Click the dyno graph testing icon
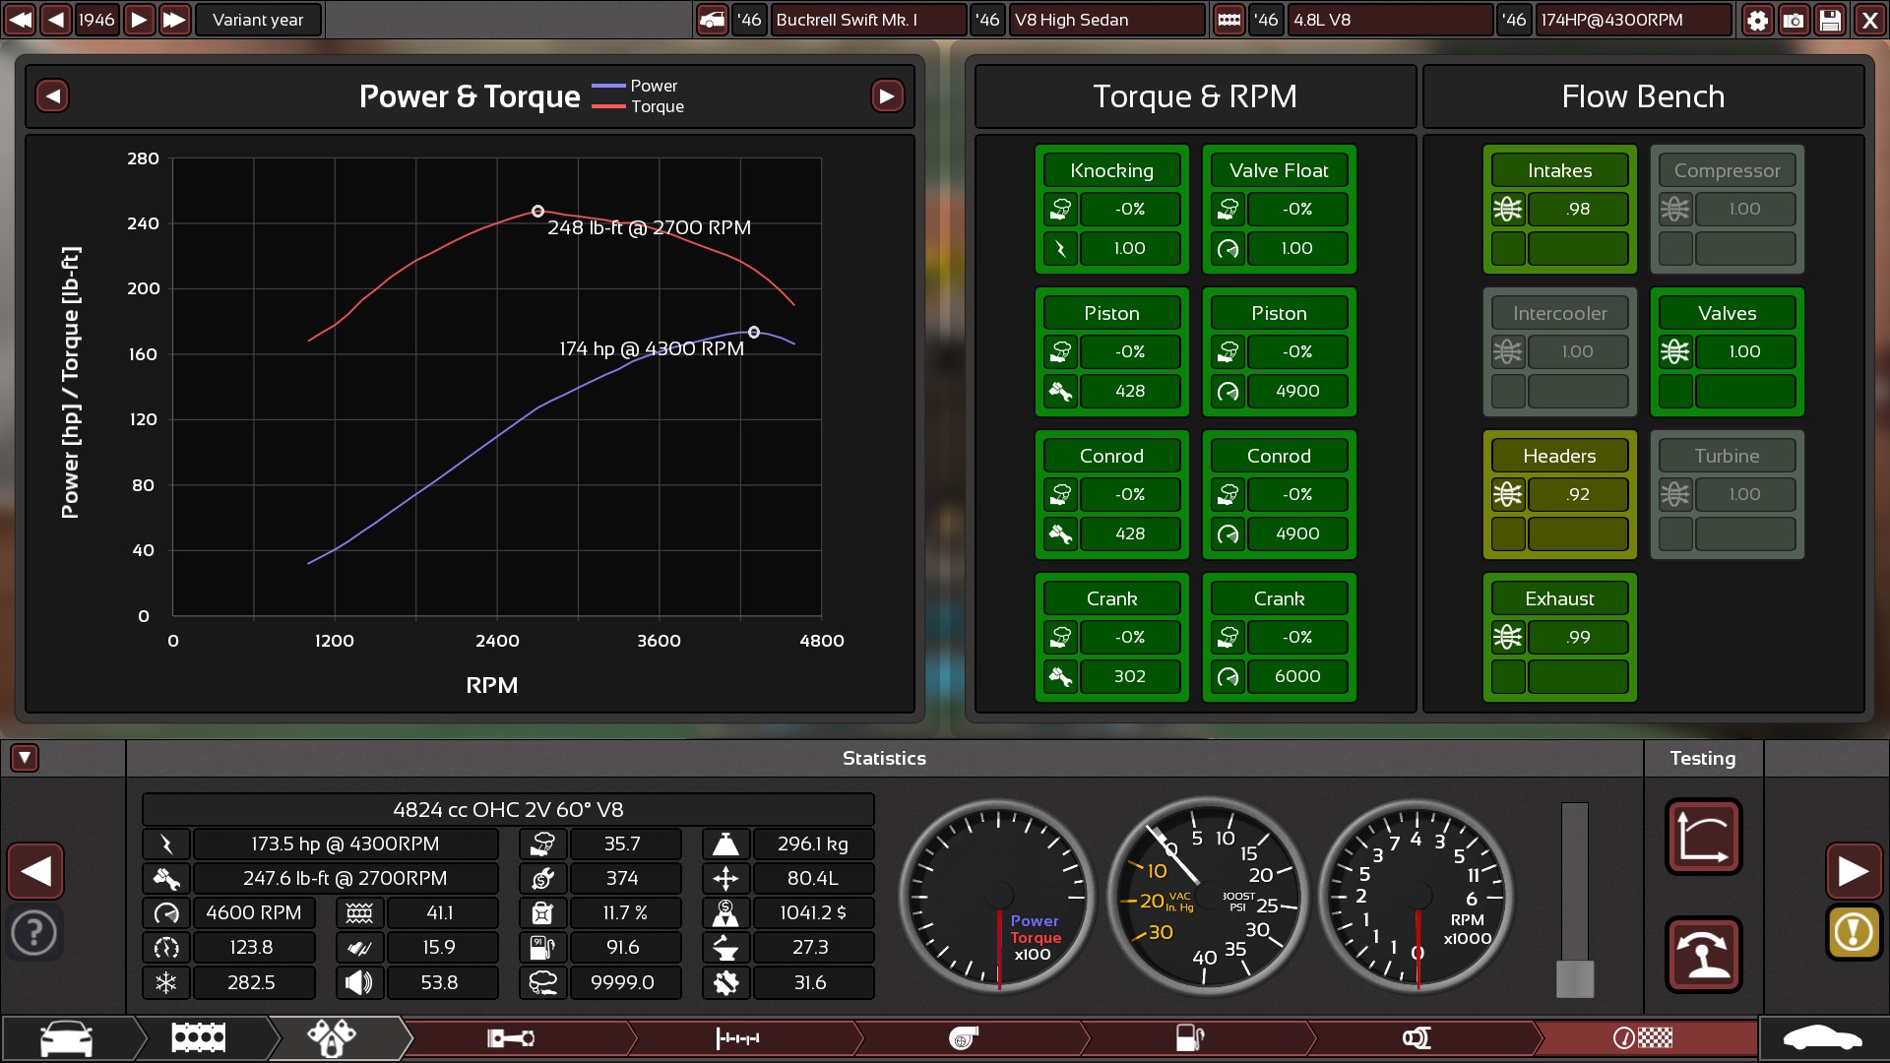Image resolution: width=1890 pixels, height=1063 pixels. click(x=1703, y=837)
